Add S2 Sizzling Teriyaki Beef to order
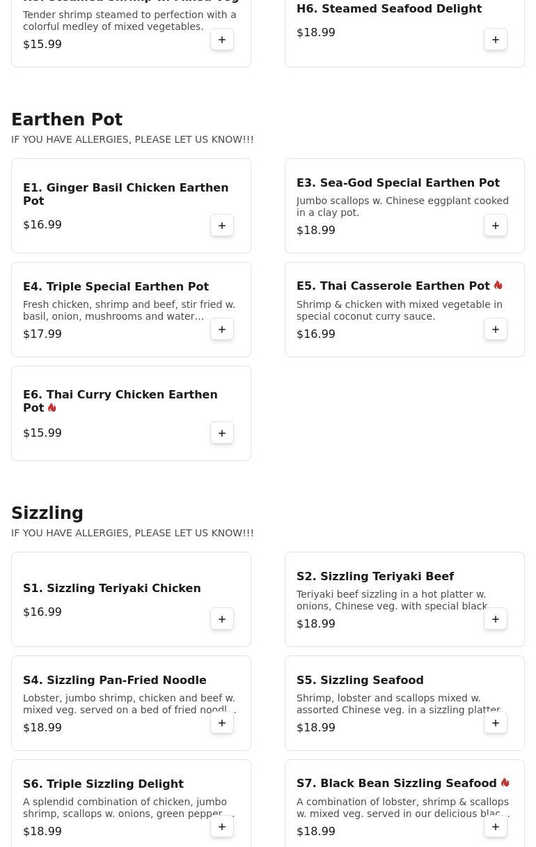 (x=496, y=619)
